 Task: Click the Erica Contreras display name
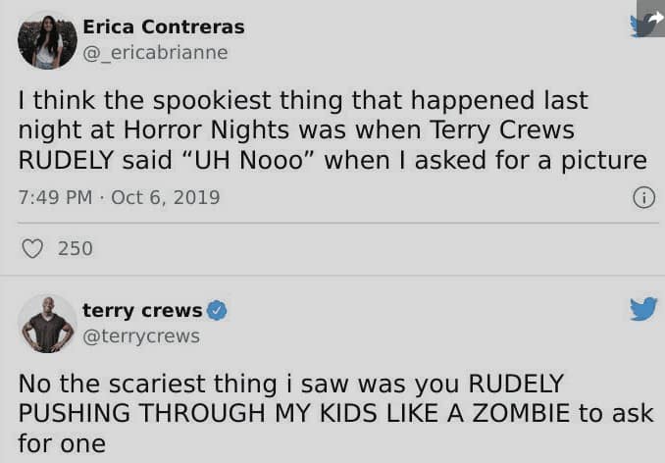coord(163,26)
